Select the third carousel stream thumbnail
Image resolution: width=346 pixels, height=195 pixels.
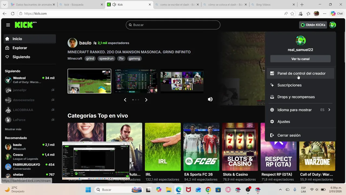(182, 81)
